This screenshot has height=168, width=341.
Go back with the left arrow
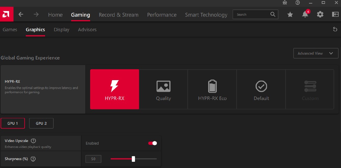tap(21, 14)
